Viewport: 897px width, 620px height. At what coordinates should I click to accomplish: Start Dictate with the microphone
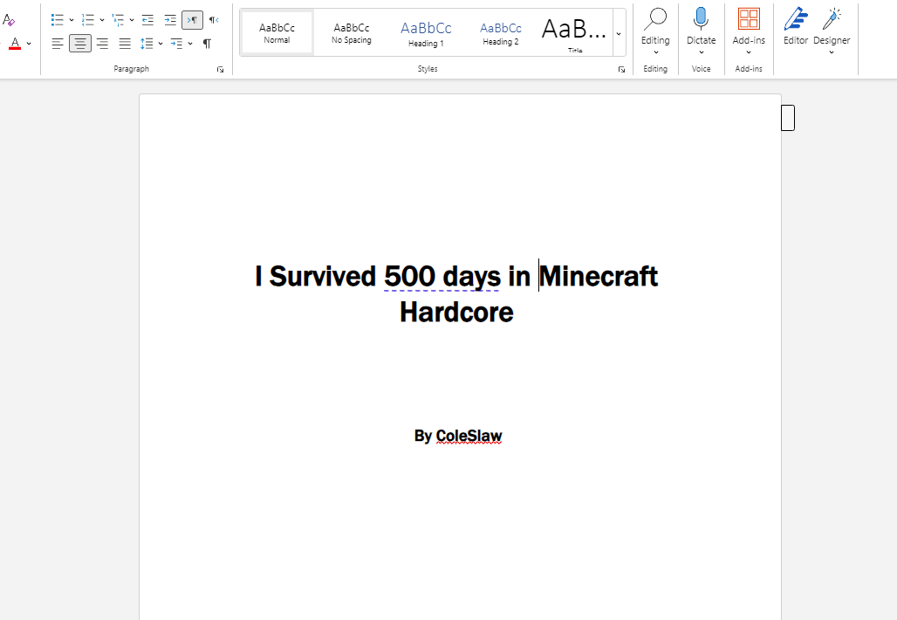[x=701, y=18]
